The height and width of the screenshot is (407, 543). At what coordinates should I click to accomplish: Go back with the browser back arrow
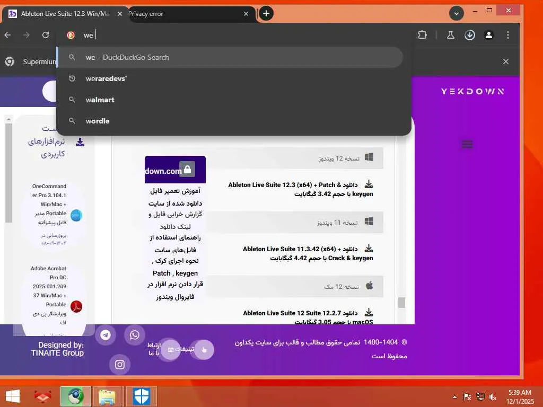(7, 35)
